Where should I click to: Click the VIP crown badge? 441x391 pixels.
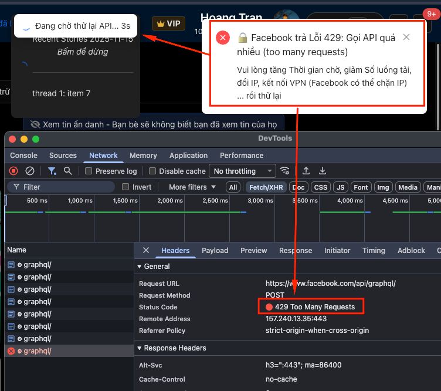point(168,23)
